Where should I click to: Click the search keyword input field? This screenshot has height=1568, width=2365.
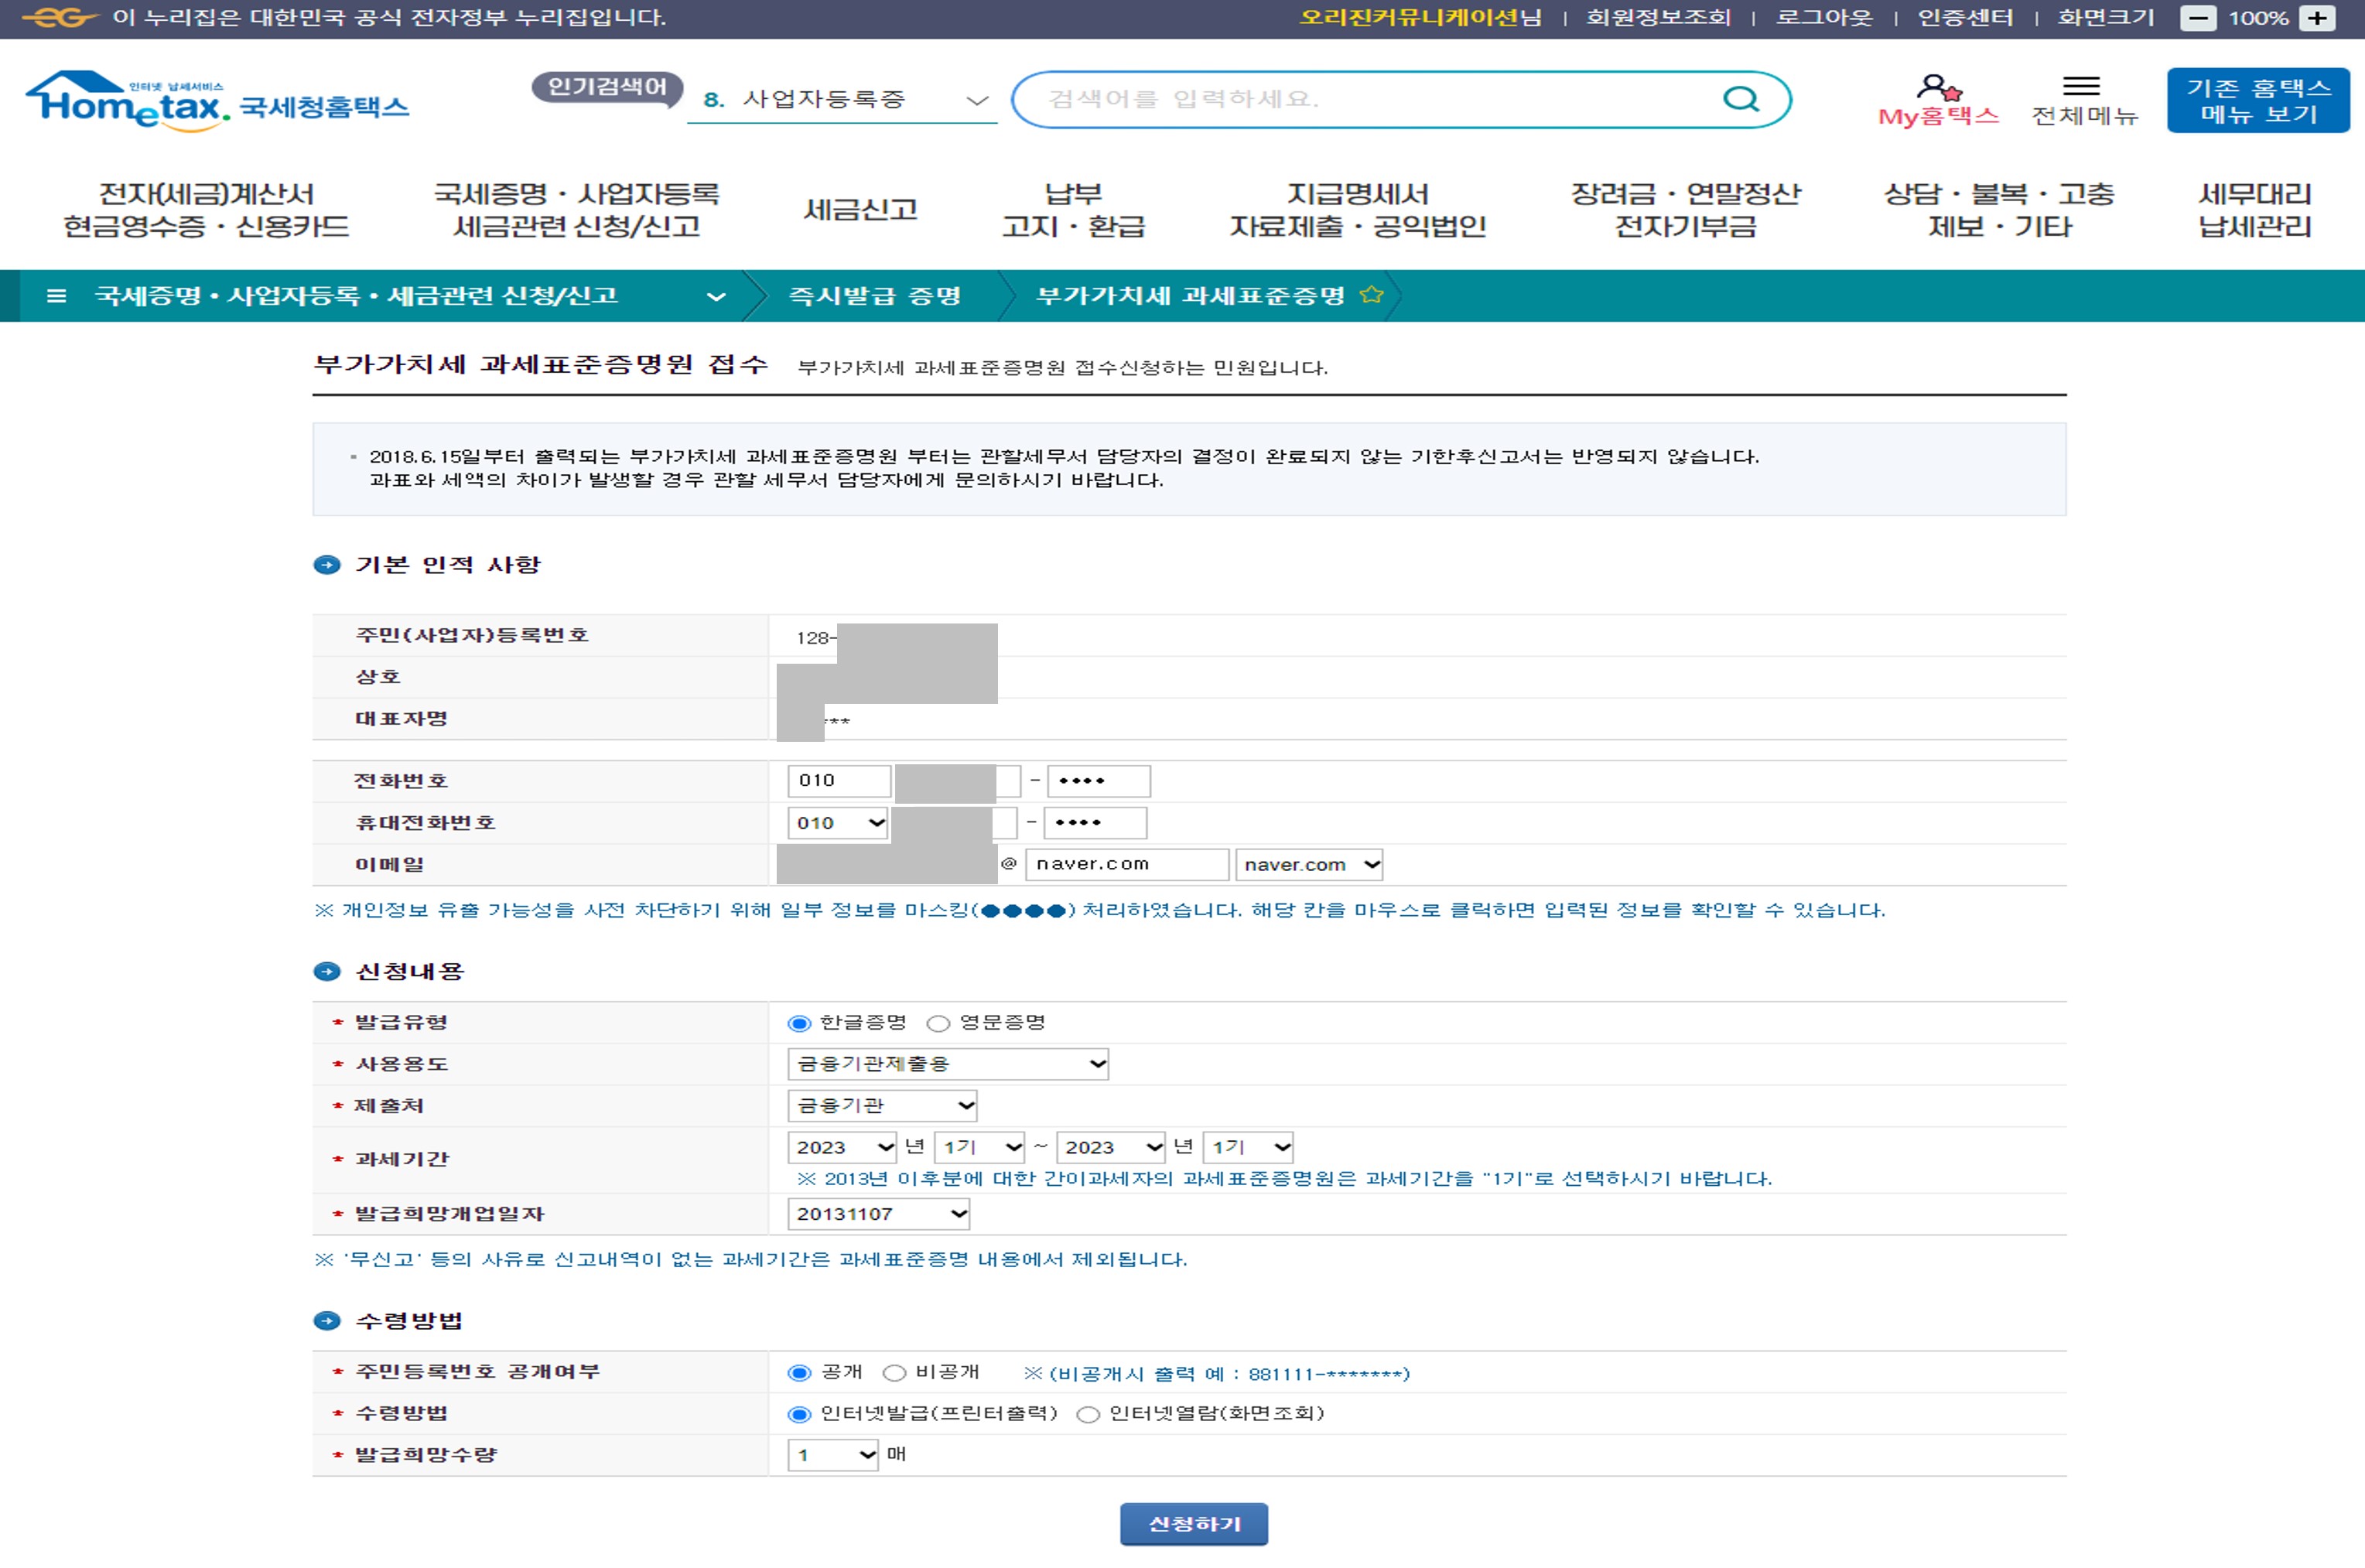pos(1370,99)
